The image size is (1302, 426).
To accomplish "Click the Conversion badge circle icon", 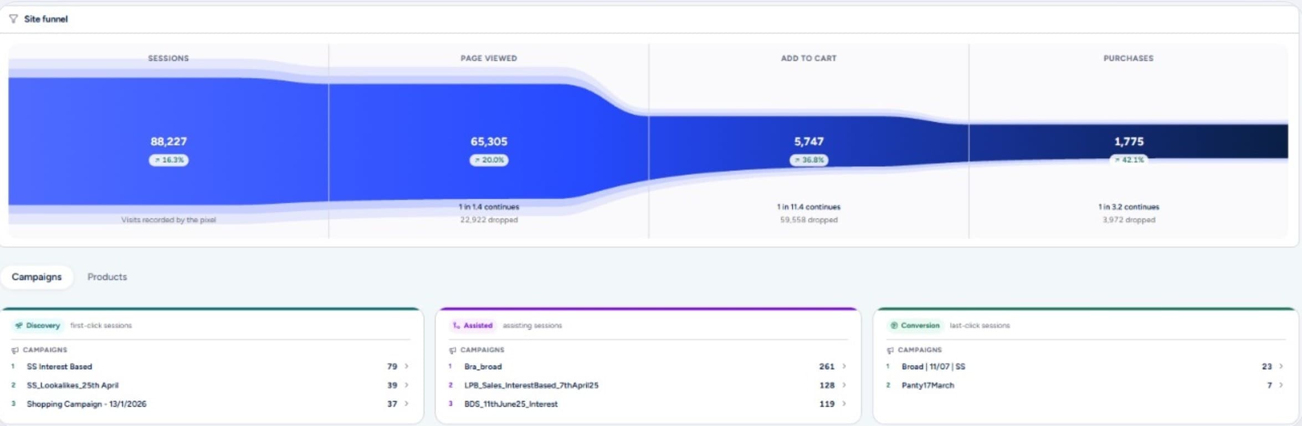I will (894, 325).
